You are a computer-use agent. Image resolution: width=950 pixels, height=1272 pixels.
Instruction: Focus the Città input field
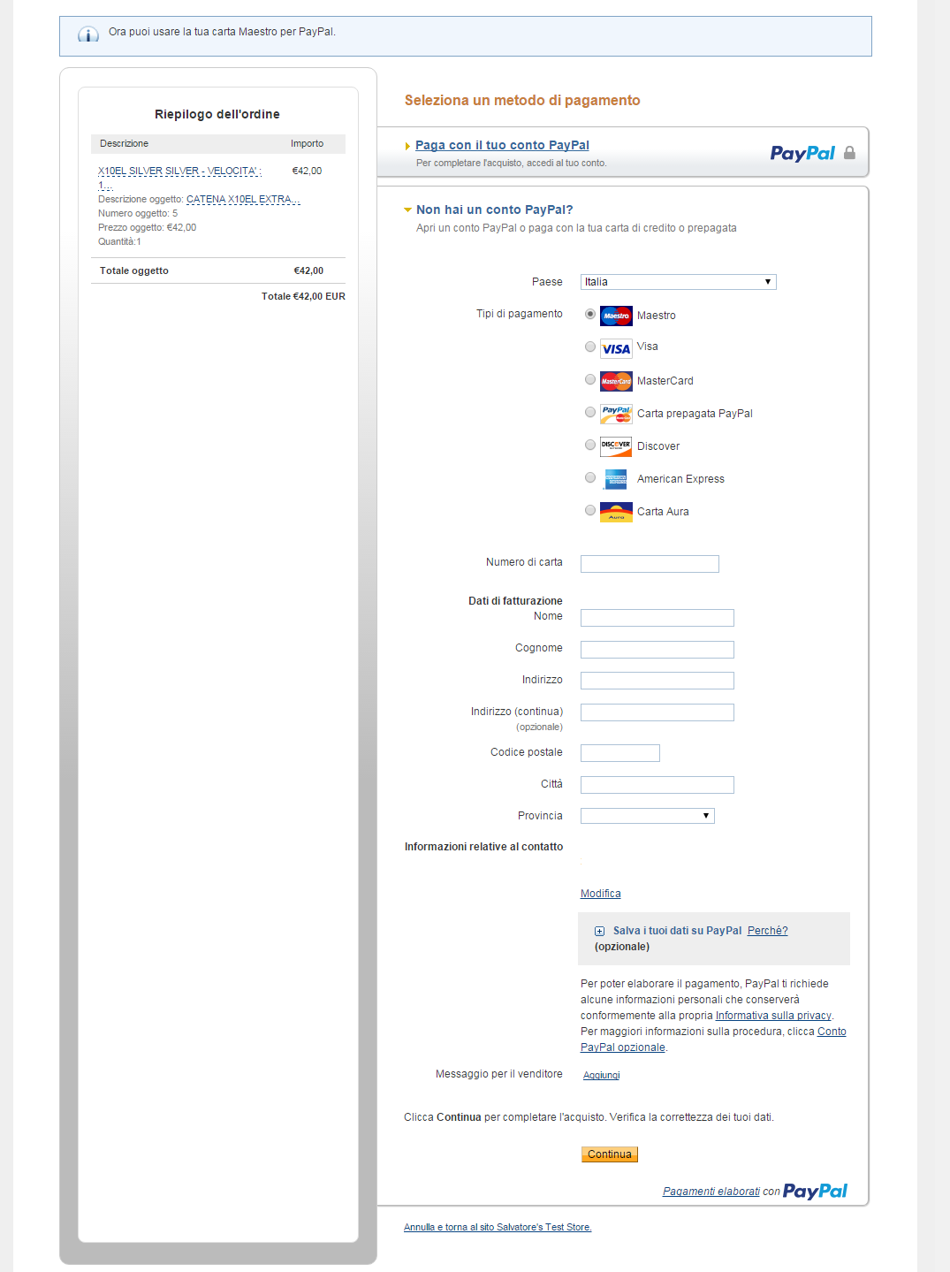coord(657,785)
